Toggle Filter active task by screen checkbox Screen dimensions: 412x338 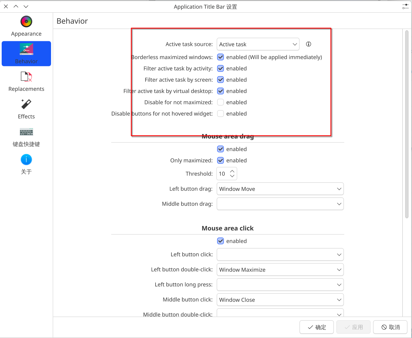[x=220, y=80]
